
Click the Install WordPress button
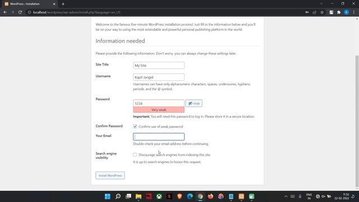[110, 176]
